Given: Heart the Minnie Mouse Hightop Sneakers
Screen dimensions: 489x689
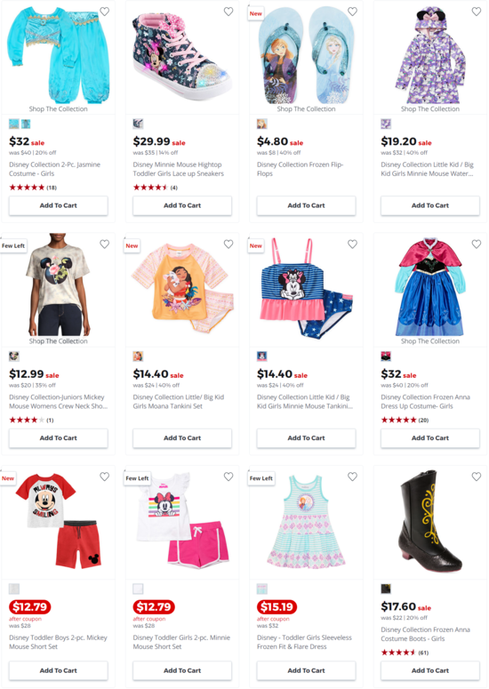Looking at the screenshot, I should (x=228, y=12).
